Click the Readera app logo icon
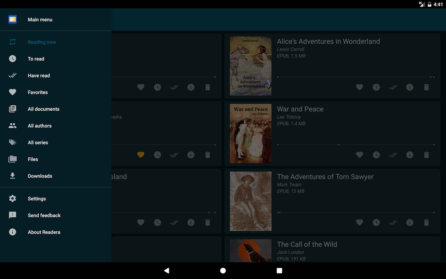The image size is (446, 279). pos(12,19)
